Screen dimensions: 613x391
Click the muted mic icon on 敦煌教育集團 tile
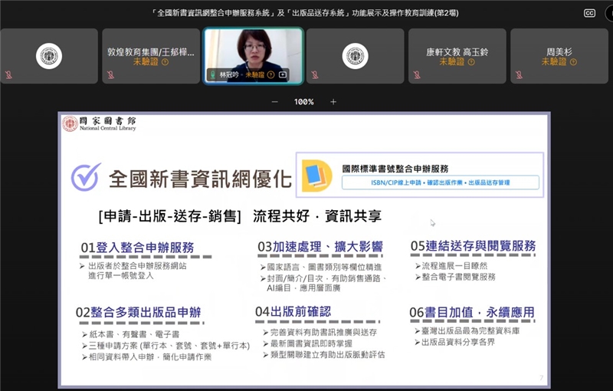(110, 75)
